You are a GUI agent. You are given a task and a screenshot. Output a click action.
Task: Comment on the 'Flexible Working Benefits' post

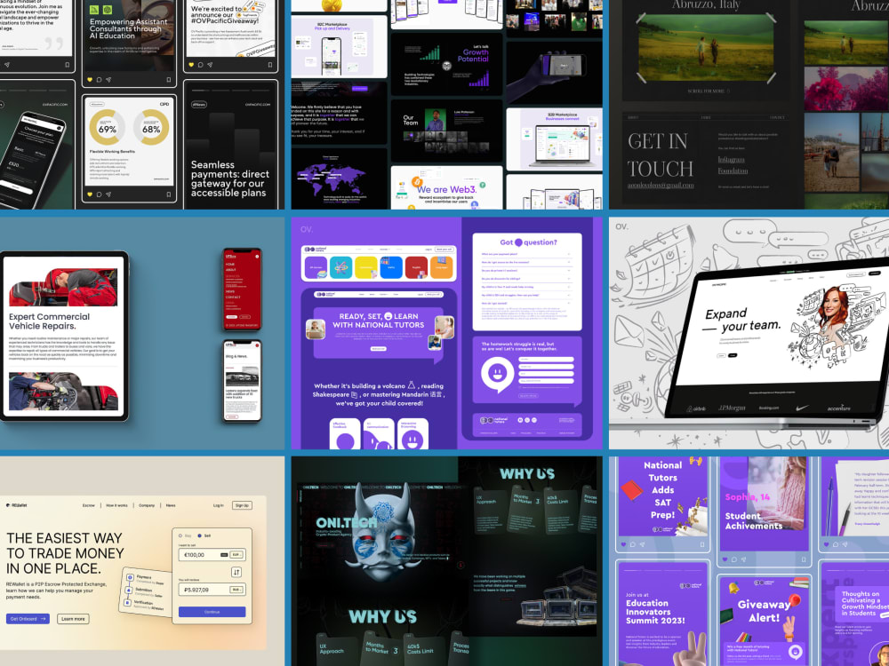click(x=100, y=194)
